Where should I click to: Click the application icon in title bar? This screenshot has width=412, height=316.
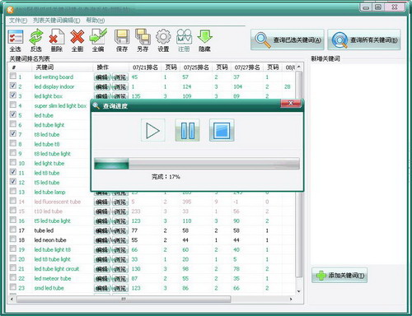click(10, 10)
